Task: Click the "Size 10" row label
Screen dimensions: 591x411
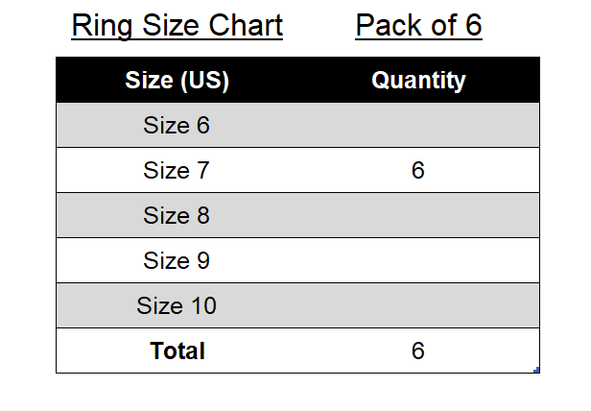Action: 177,306
